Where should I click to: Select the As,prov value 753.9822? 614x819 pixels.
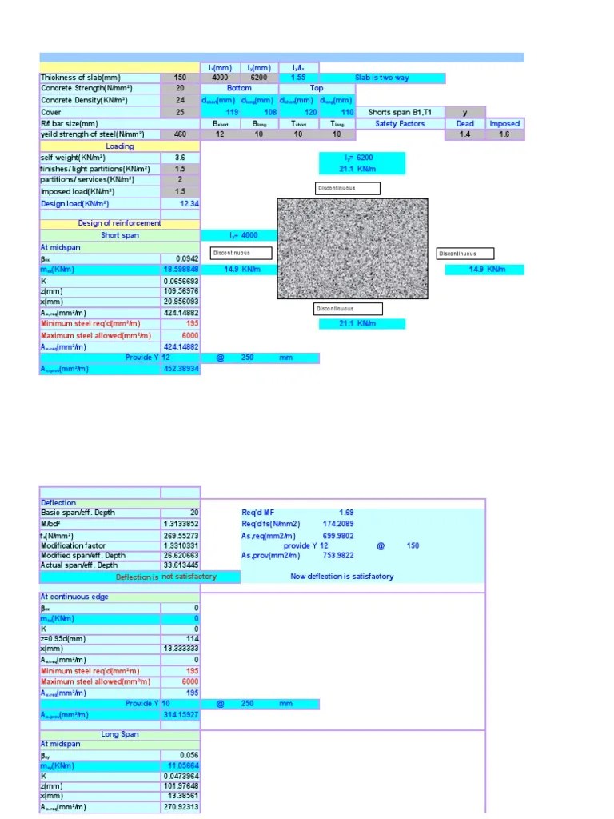pos(338,556)
